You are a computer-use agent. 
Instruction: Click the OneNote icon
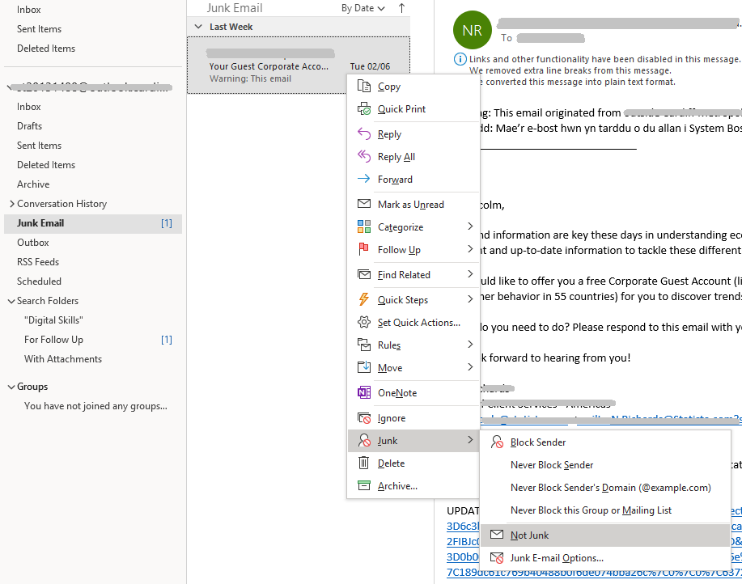coord(363,392)
